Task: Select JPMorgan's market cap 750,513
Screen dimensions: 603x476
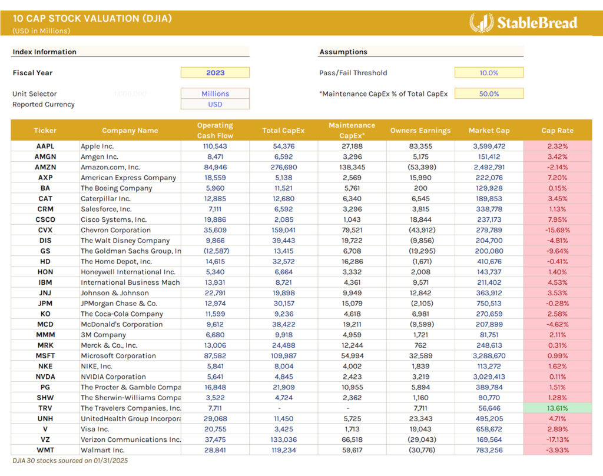Action: [489, 303]
